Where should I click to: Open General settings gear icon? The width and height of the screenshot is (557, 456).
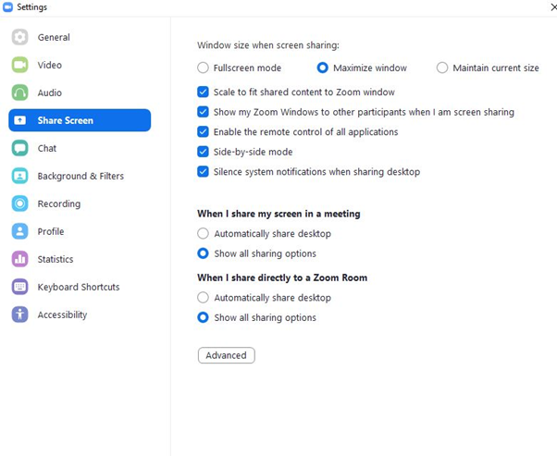point(20,37)
